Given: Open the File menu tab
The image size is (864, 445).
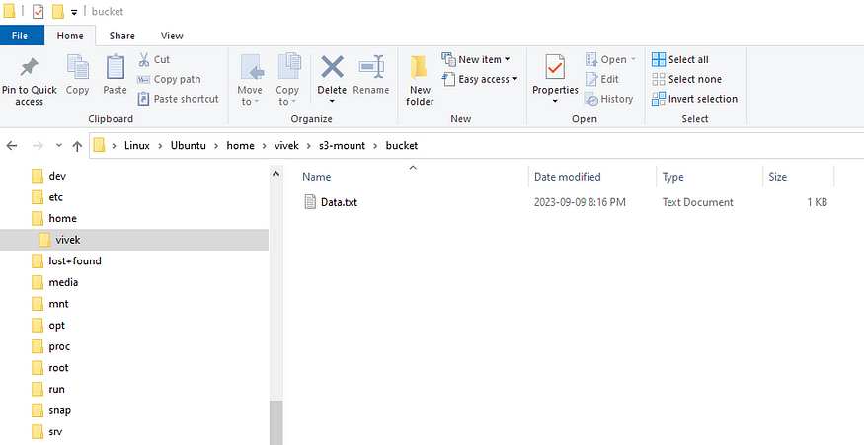Looking at the screenshot, I should (20, 36).
